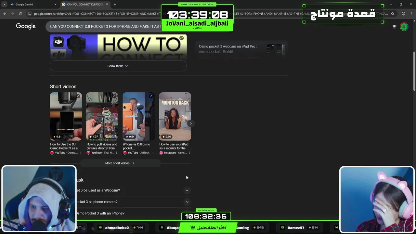Reload the page with refresh icon
416x234 pixels.
tap(20, 14)
